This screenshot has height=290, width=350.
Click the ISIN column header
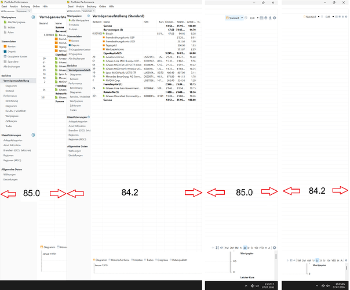tap(146, 22)
